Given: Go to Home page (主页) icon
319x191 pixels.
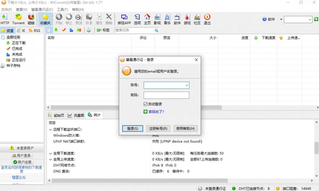Looking at the screenshot, I should click(147, 19).
